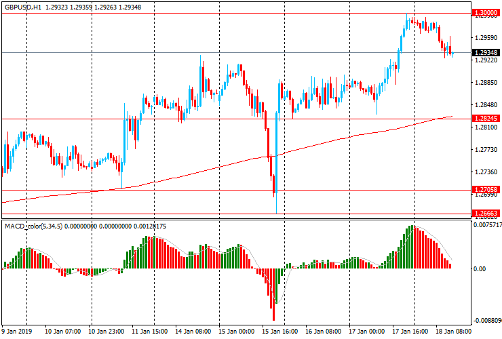Image resolution: width=502 pixels, height=339 pixels.
Task: Click the 18 Jan 08:00 time axis label
Action: (x=454, y=331)
